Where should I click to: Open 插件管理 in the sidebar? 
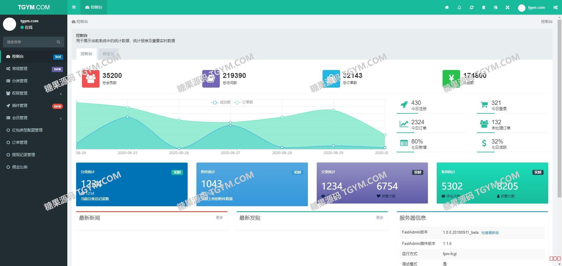tap(34, 105)
